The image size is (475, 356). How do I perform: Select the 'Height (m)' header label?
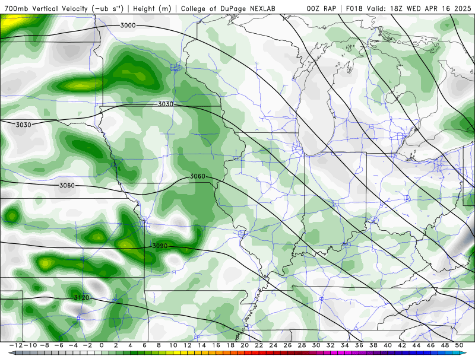tap(152, 8)
